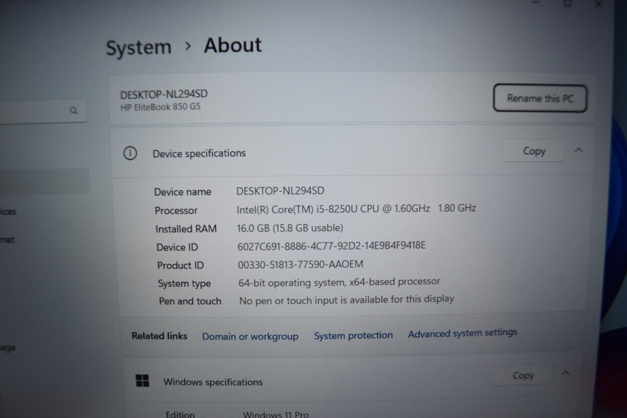Click the Installed RAM label
This screenshot has width=627, height=418.
[186, 229]
